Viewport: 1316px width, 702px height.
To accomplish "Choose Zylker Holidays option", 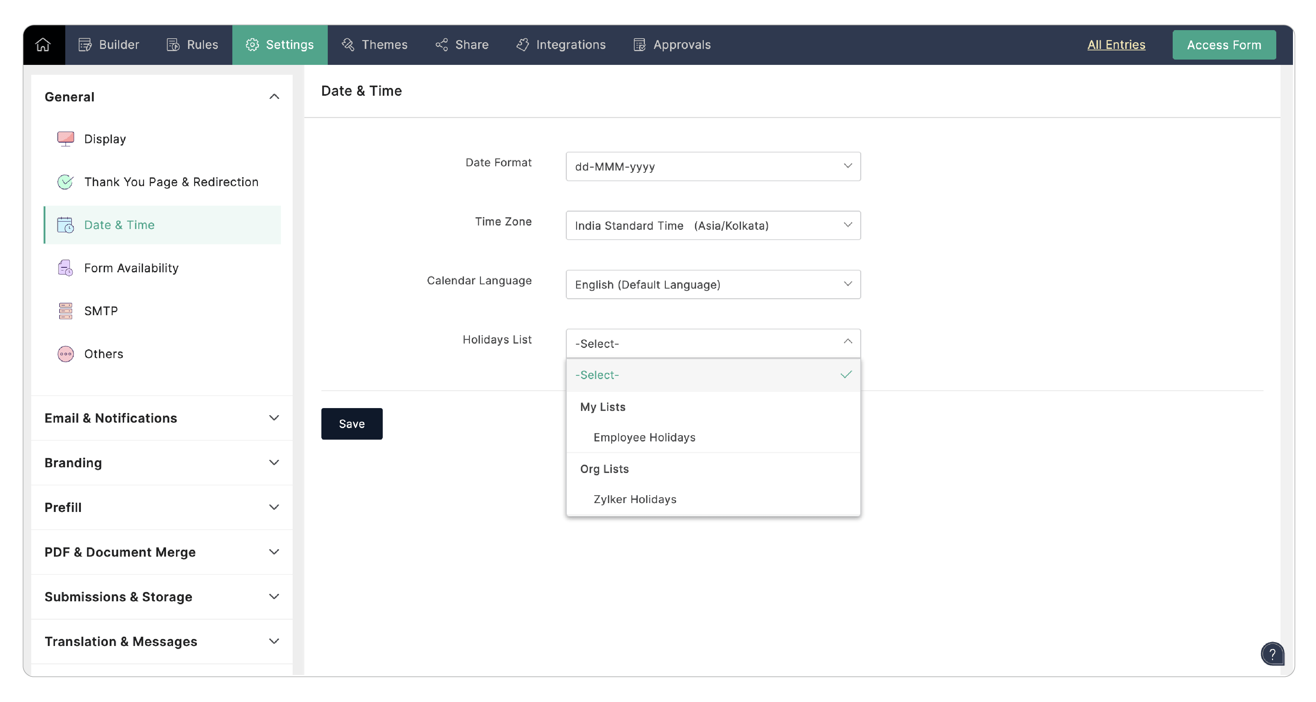I will click(x=635, y=499).
